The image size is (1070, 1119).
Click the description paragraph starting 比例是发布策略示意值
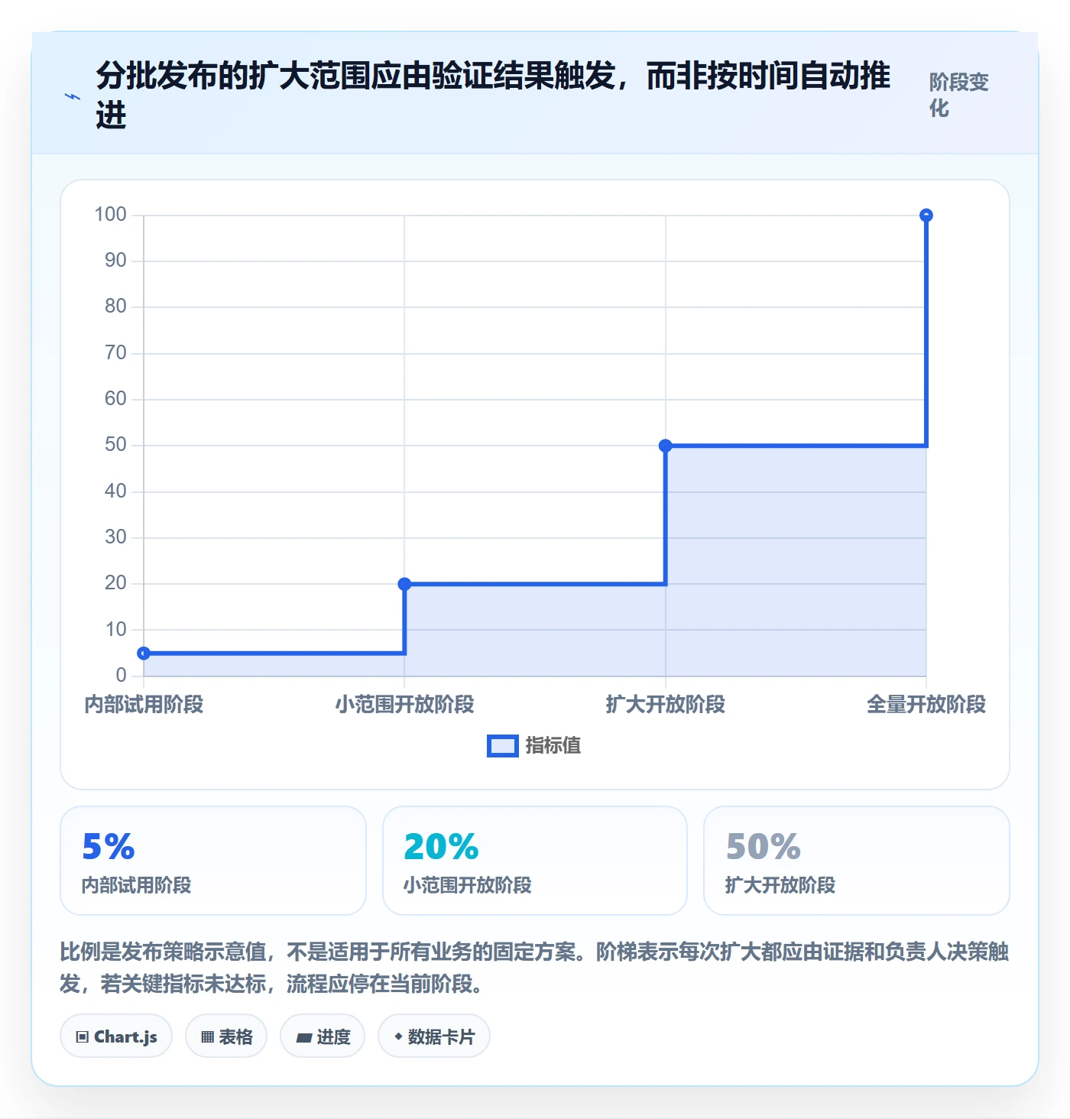[x=534, y=967]
